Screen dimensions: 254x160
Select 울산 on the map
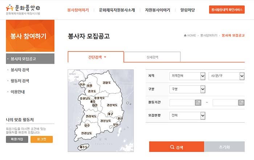(120, 118)
